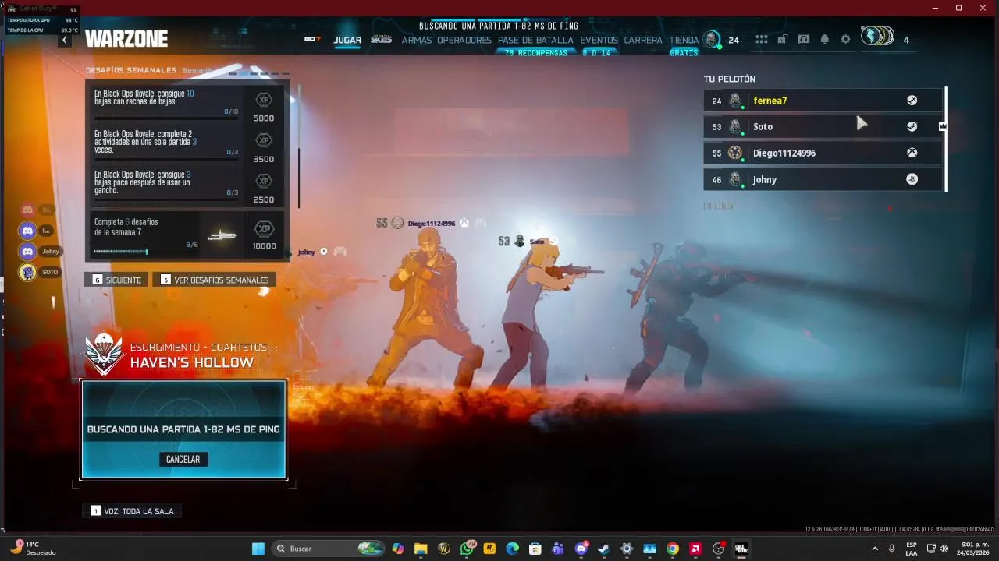Click the 10000 XP reward icon
Screen dimensions: 999x561
pos(265,229)
